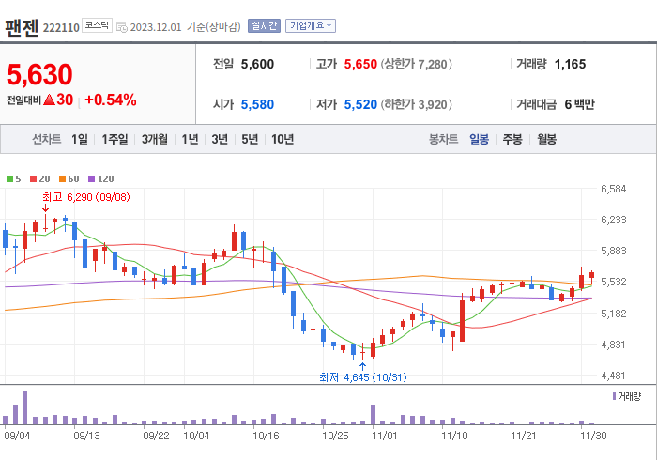The height and width of the screenshot is (460, 657).
Task: Click the green 5-day moving average swatch
Action: click(x=9, y=179)
